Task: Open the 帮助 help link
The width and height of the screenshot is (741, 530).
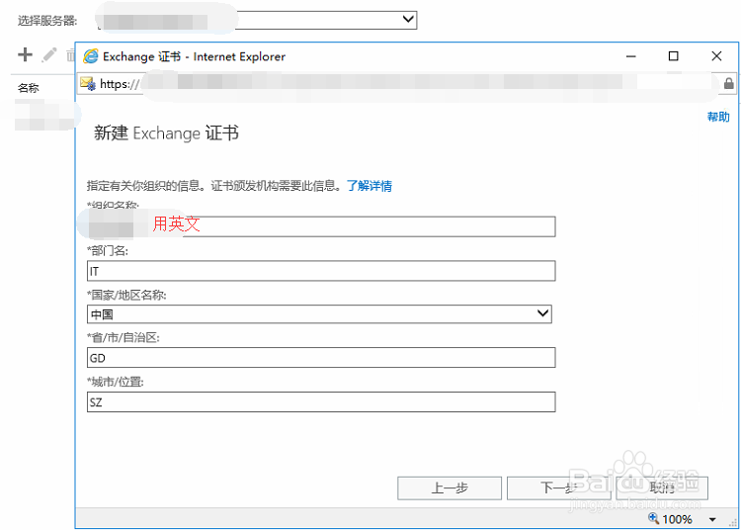Action: (x=718, y=117)
